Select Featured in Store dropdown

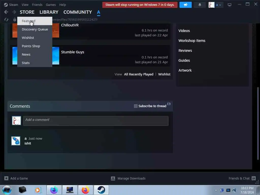click(x=35, y=21)
